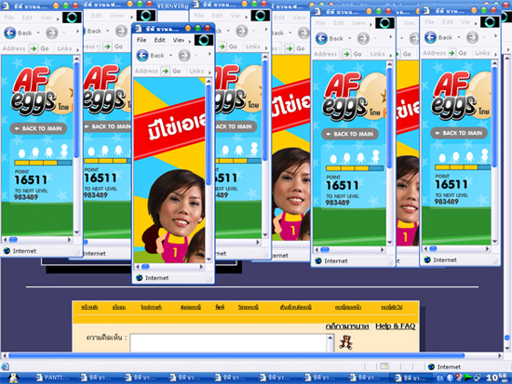Open the Help & FAQ link

click(395, 326)
